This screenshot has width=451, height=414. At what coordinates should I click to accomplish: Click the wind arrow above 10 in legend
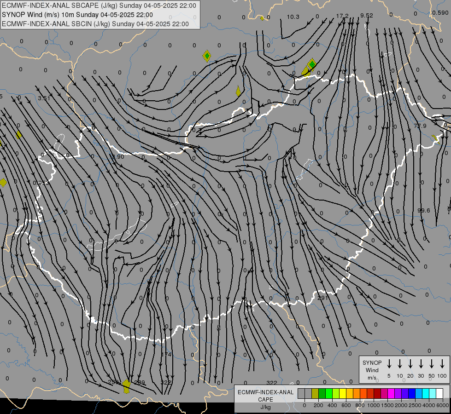(399, 364)
